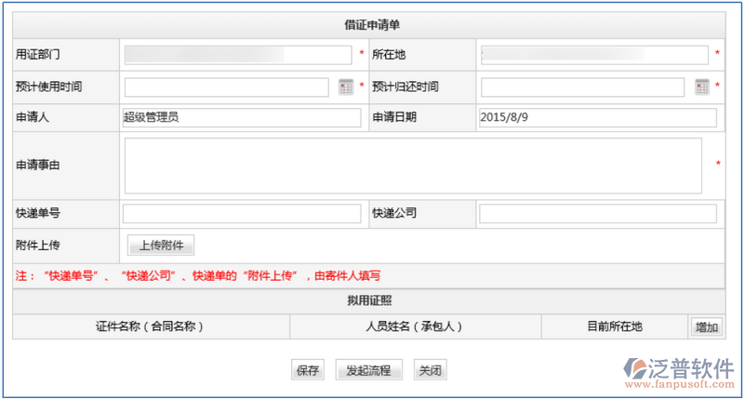
Task: Close the form using 关闭
Action: tap(429, 370)
